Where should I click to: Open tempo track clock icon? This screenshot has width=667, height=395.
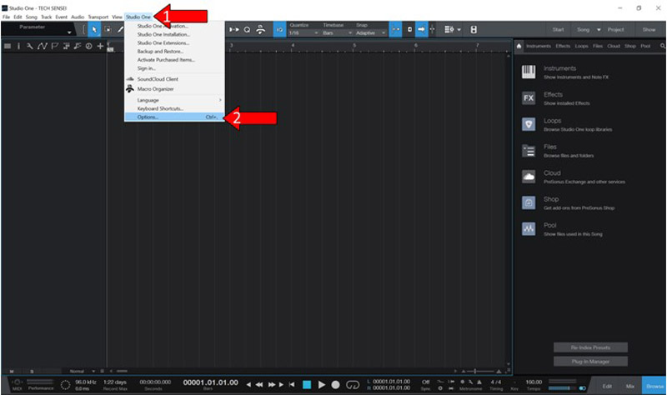point(88,46)
